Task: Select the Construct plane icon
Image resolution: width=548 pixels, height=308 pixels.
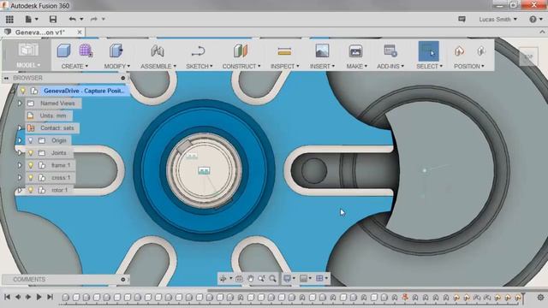Action: click(x=241, y=51)
